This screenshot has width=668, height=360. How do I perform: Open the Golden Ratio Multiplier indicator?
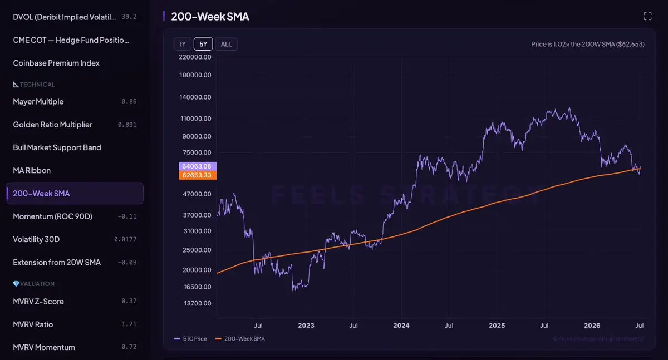(75, 125)
